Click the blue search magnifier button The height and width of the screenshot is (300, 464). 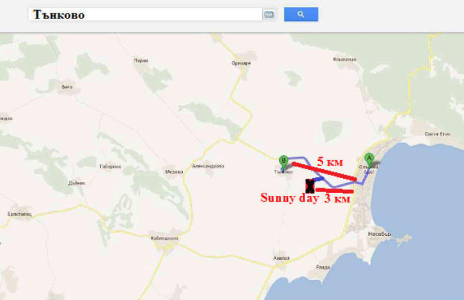click(x=301, y=14)
